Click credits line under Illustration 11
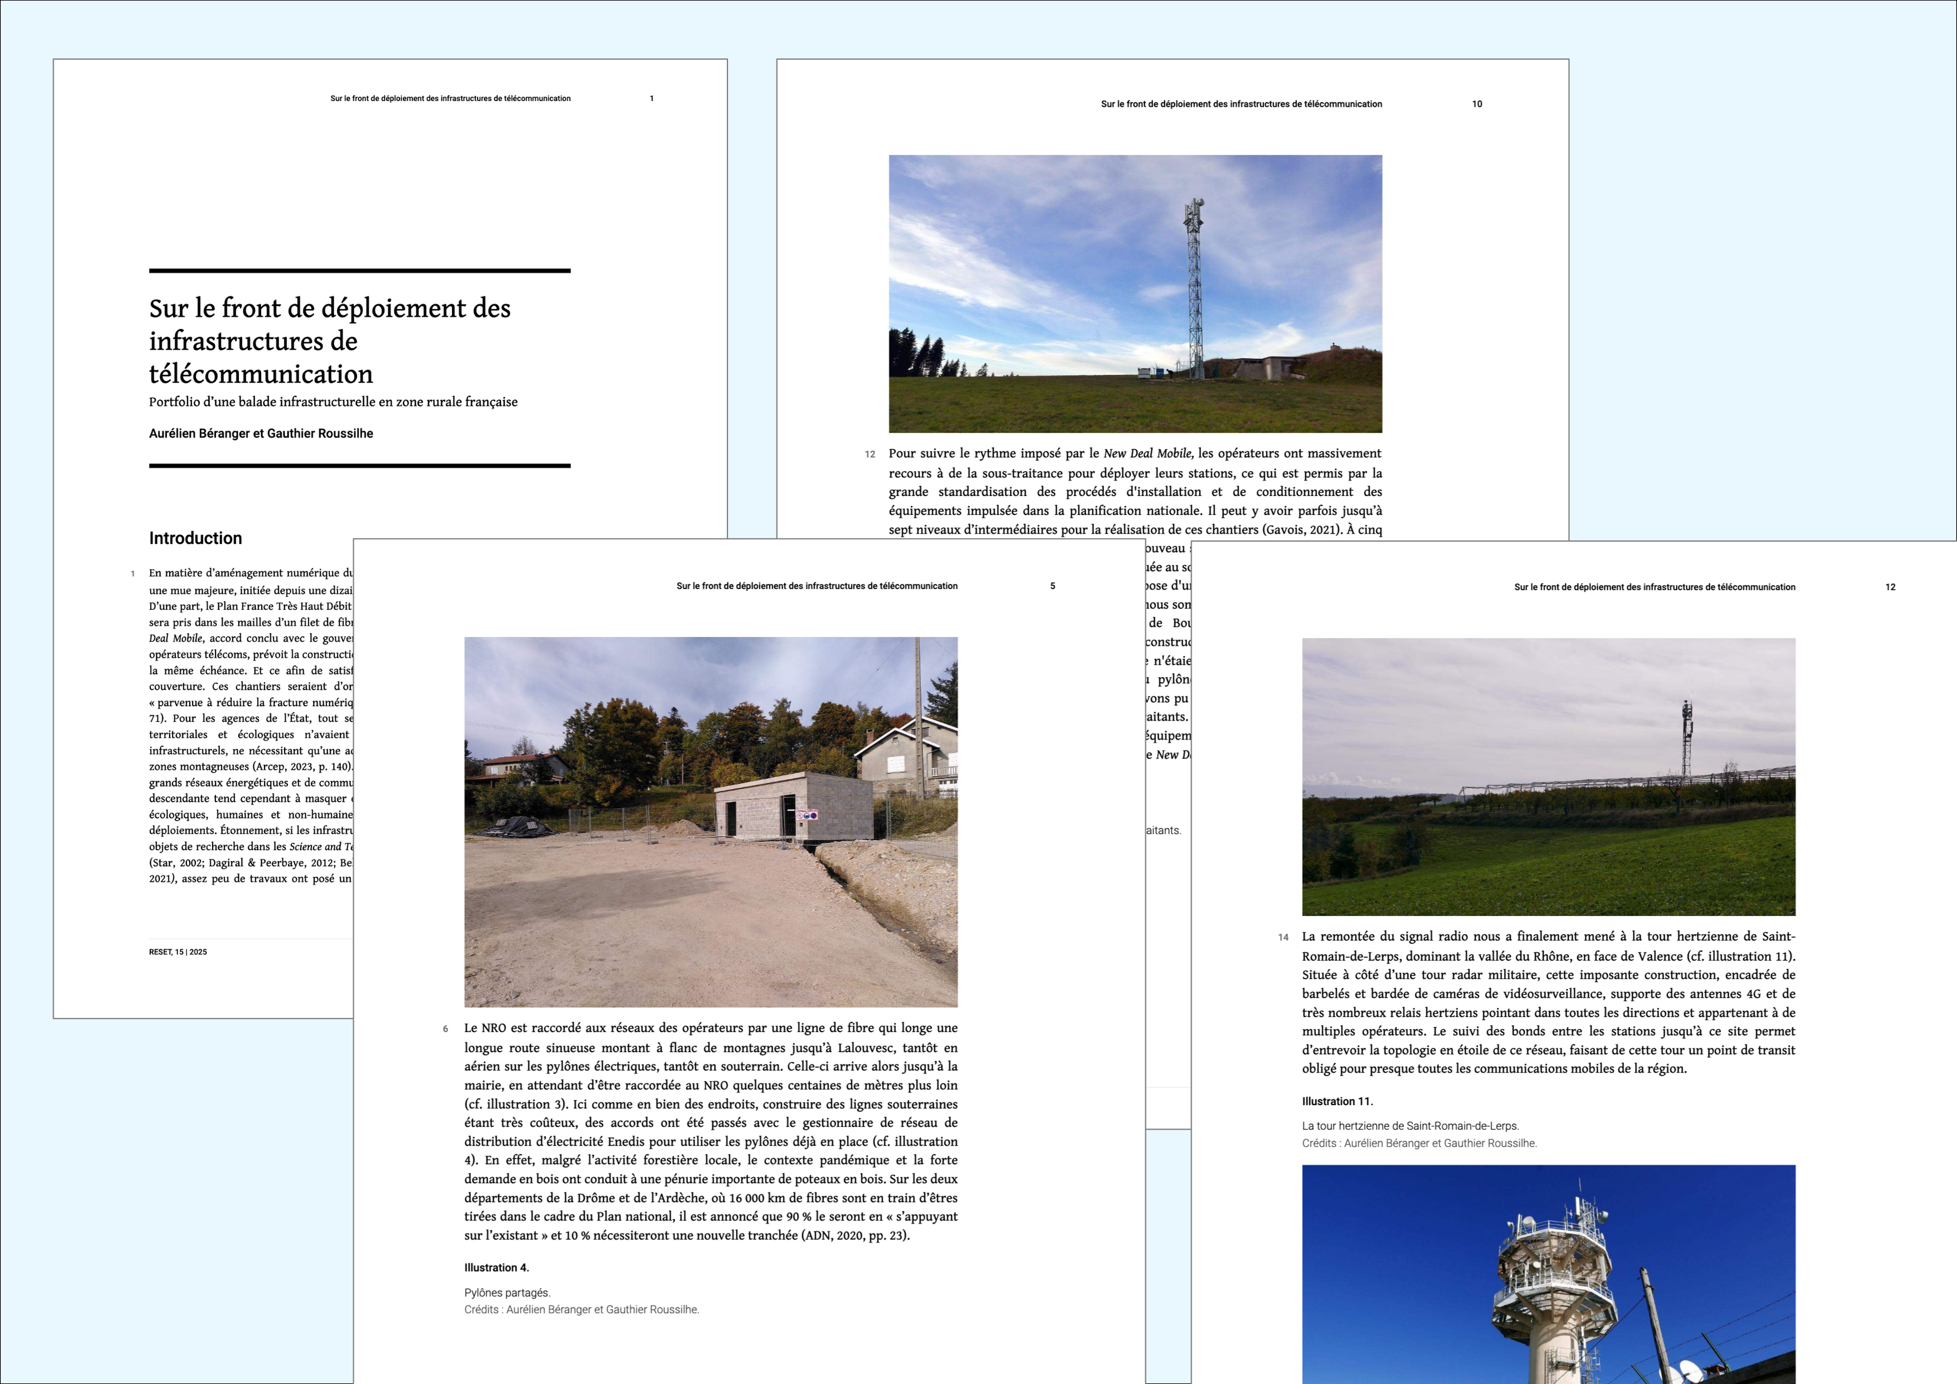This screenshot has width=1957, height=1384. pyautogui.click(x=1419, y=1143)
